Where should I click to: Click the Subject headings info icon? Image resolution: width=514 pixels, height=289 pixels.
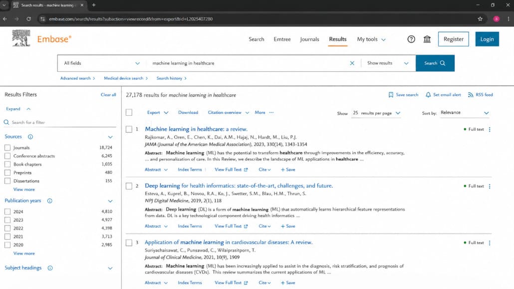pyautogui.click(x=50, y=268)
